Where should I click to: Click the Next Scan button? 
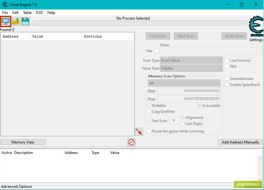coord(186,36)
